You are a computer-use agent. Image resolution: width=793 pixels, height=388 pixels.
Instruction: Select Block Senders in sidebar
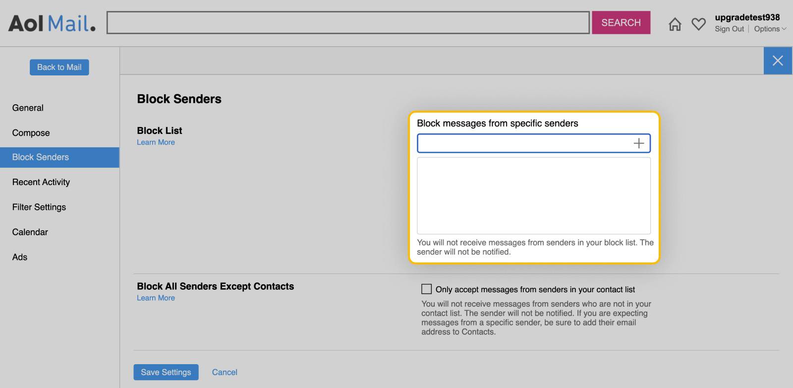point(59,157)
